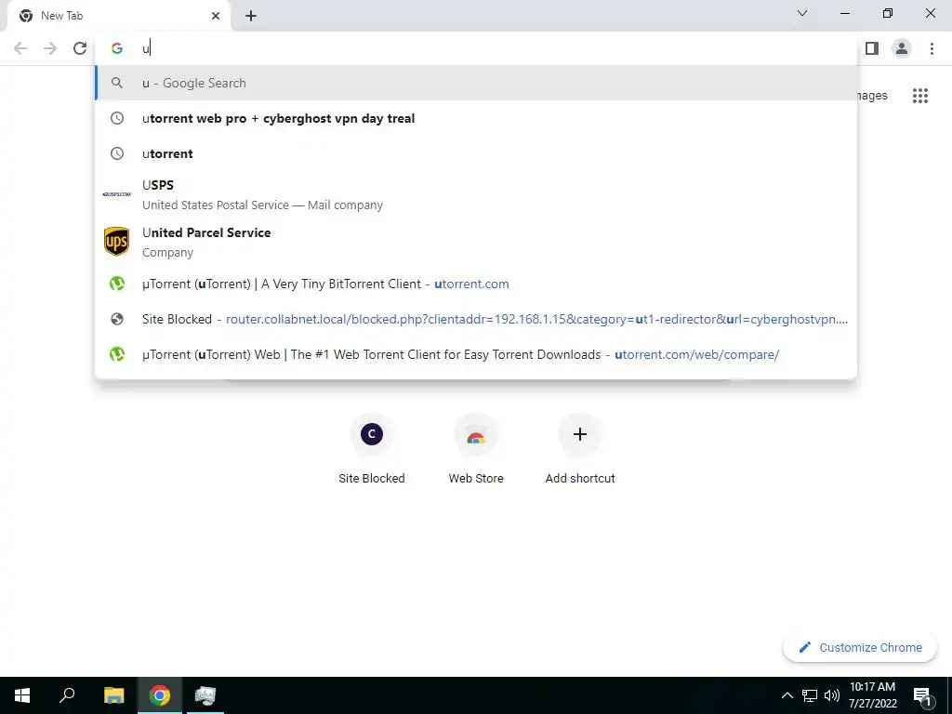
Task: Open the tab search dropdown chevron
Action: click(x=802, y=13)
